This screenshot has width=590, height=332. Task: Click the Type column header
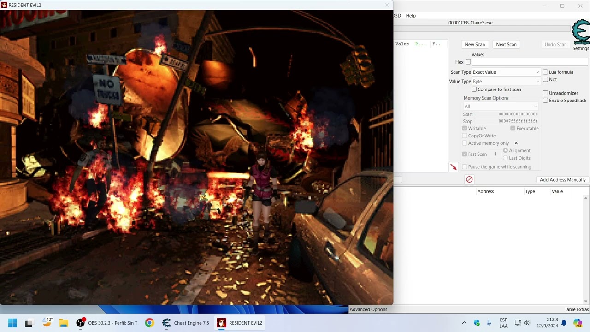point(530,191)
